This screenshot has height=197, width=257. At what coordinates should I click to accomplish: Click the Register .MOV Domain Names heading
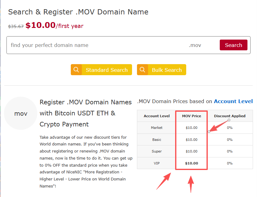tap(85, 102)
